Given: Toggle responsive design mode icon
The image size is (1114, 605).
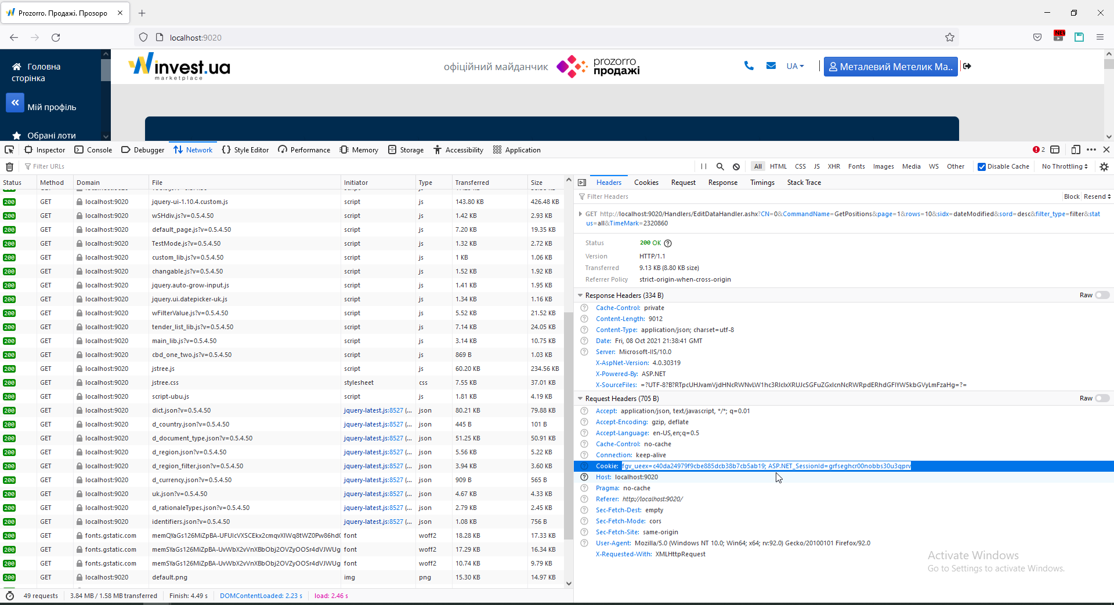Looking at the screenshot, I should pyautogui.click(x=1075, y=150).
